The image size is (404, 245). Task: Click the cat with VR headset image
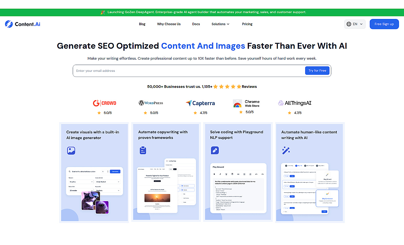click(90, 201)
